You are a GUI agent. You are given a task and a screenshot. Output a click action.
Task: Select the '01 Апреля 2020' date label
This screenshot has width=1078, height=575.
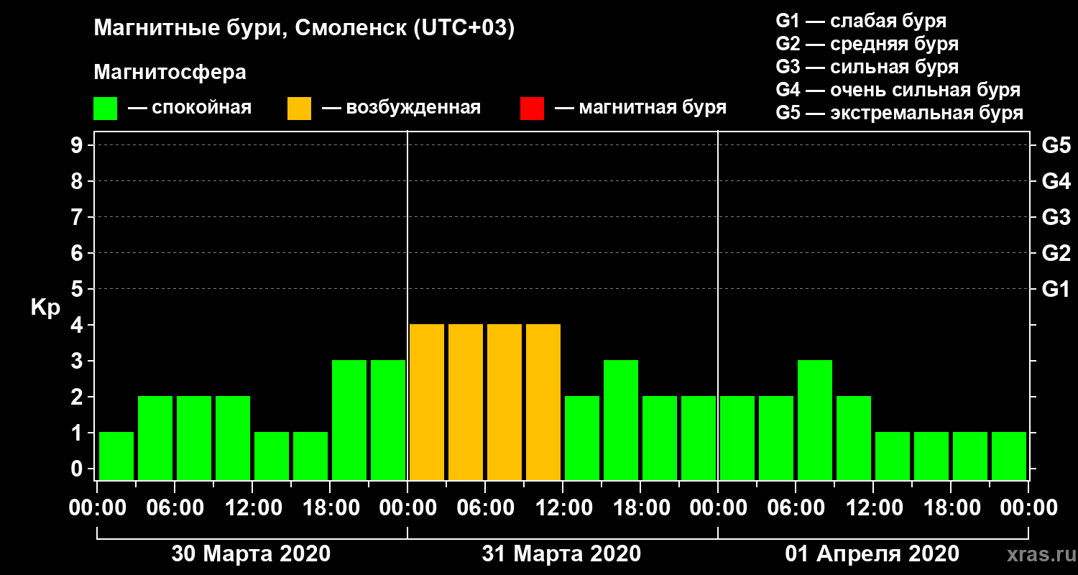(x=872, y=554)
